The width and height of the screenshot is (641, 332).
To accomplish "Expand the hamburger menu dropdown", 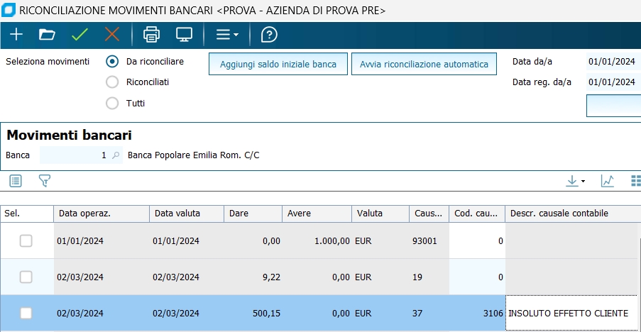I will [226, 34].
